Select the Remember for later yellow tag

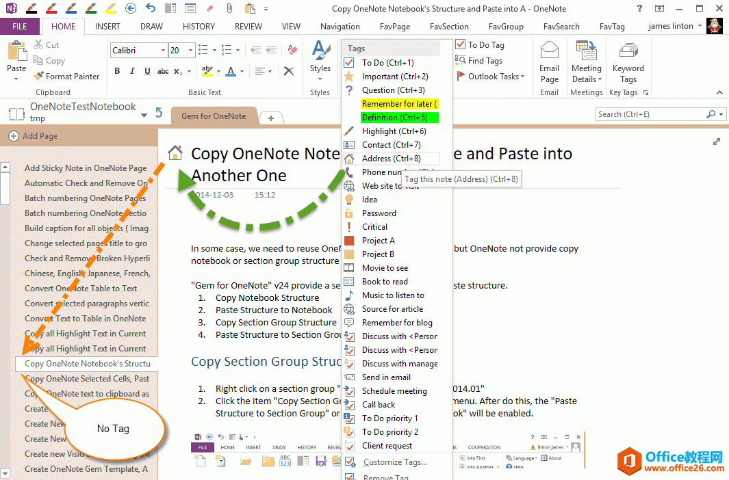point(399,103)
